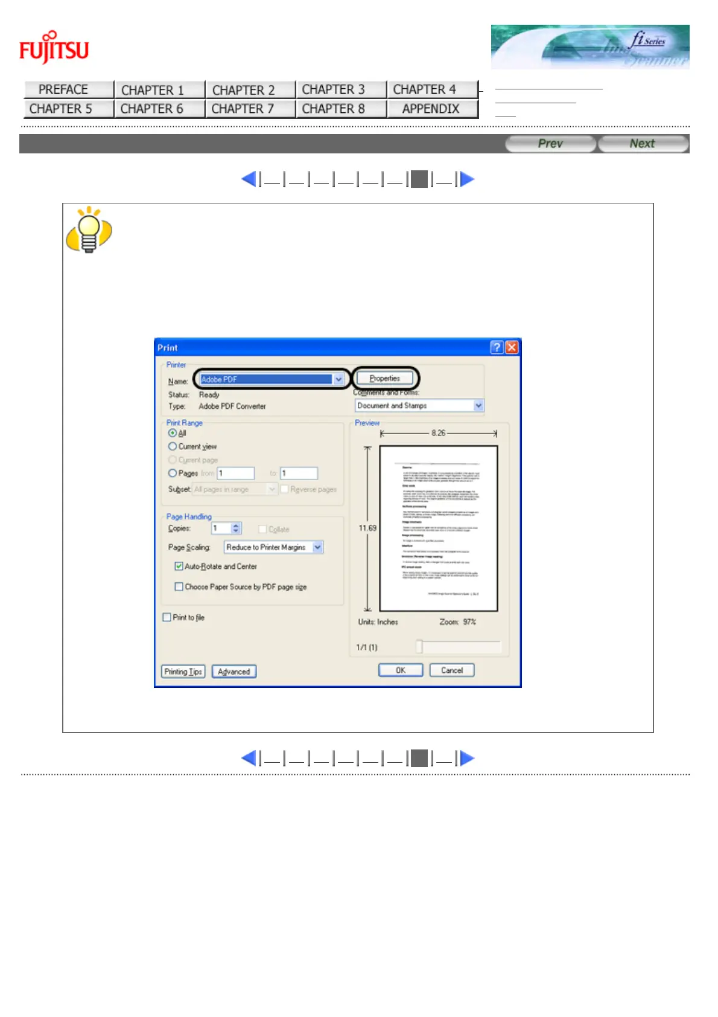This screenshot has height=1017, width=718.
Task: Click the lightbulb hint icon
Action: pyautogui.click(x=89, y=229)
